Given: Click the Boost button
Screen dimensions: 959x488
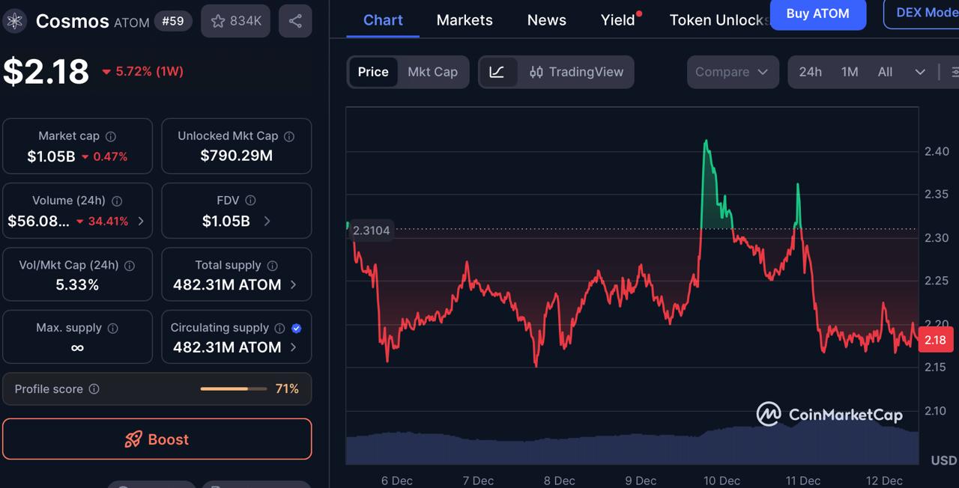Looking at the screenshot, I should tap(157, 439).
